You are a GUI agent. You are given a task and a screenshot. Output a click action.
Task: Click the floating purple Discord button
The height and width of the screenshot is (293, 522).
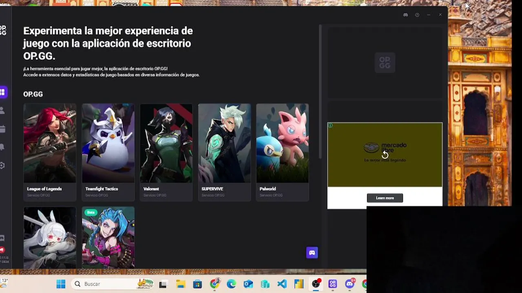(x=312, y=253)
